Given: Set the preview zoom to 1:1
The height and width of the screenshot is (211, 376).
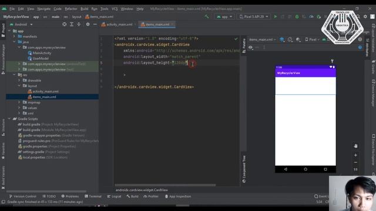Looking at the screenshot, I should pos(355,169).
